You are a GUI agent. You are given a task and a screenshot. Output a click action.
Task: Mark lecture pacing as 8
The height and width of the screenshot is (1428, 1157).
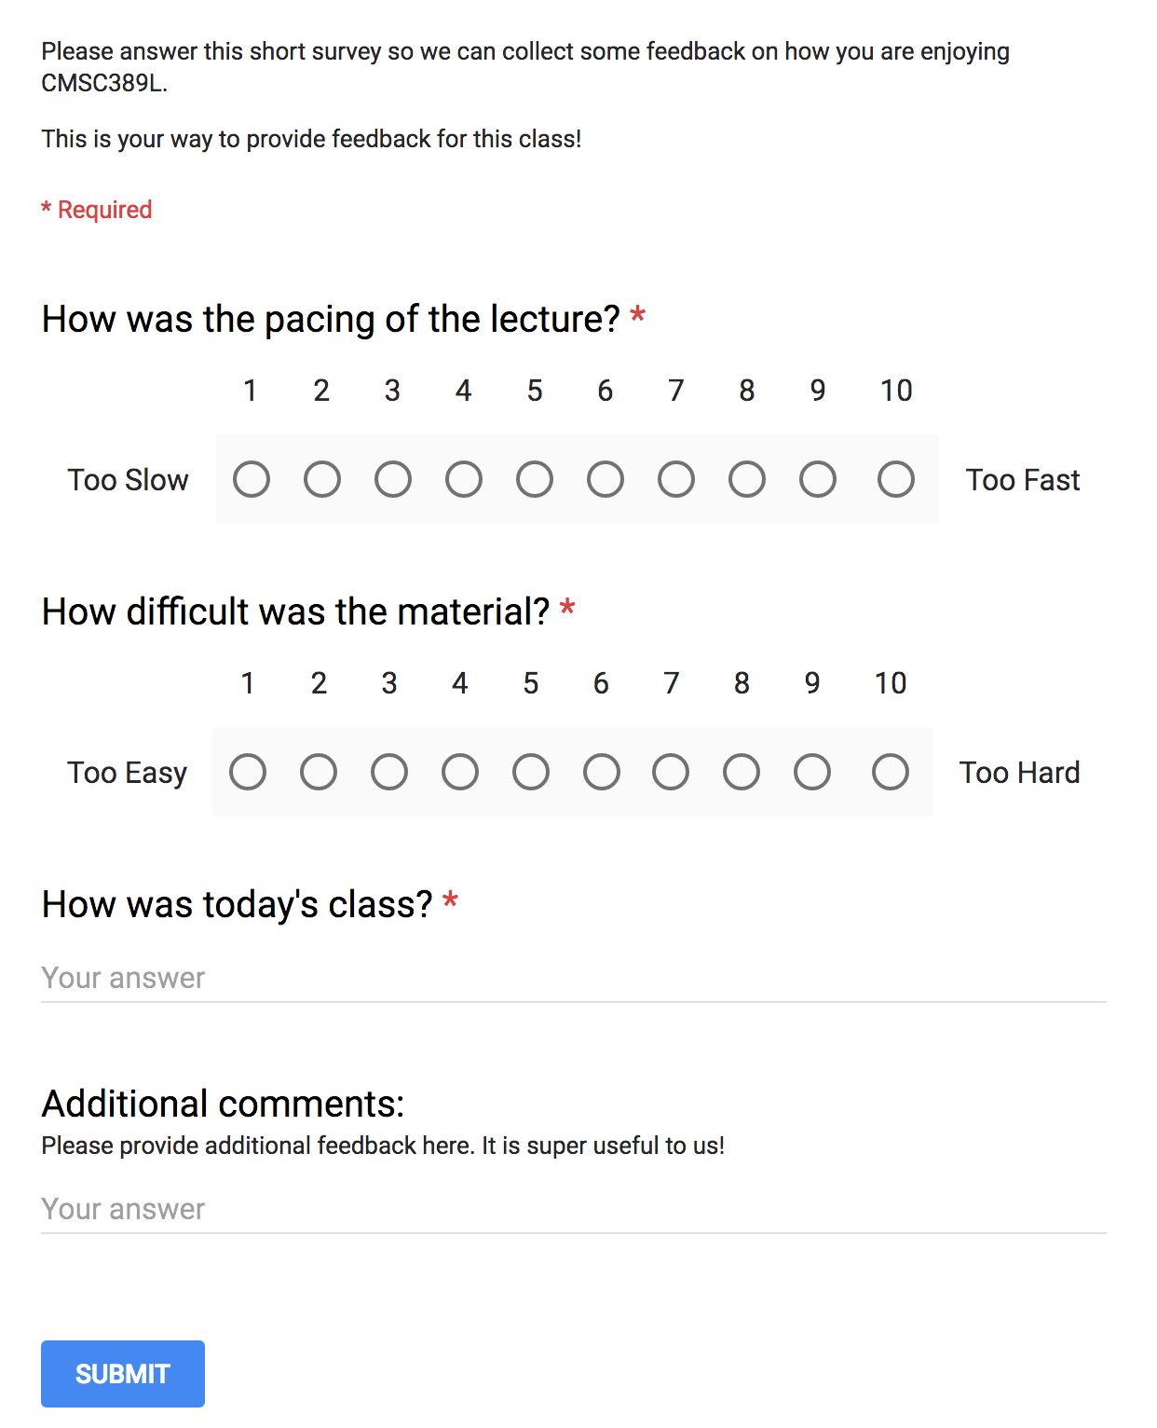(747, 480)
